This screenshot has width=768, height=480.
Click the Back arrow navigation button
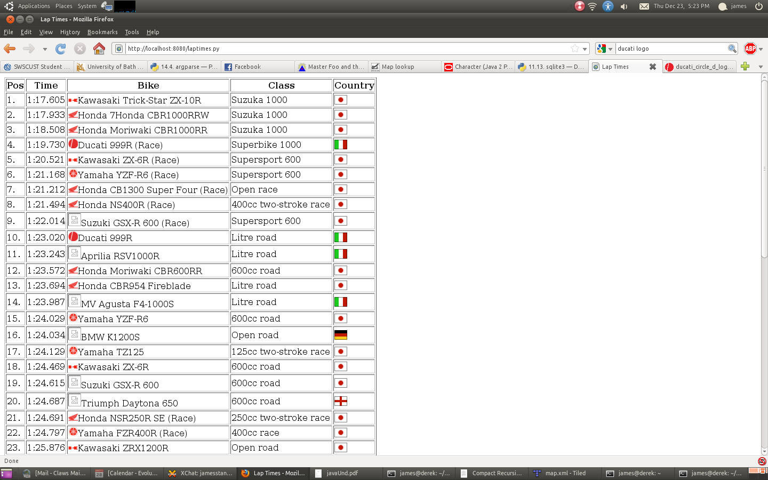[x=10, y=49]
